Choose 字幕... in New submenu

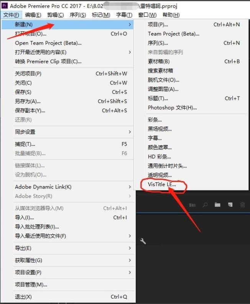pos(191,138)
